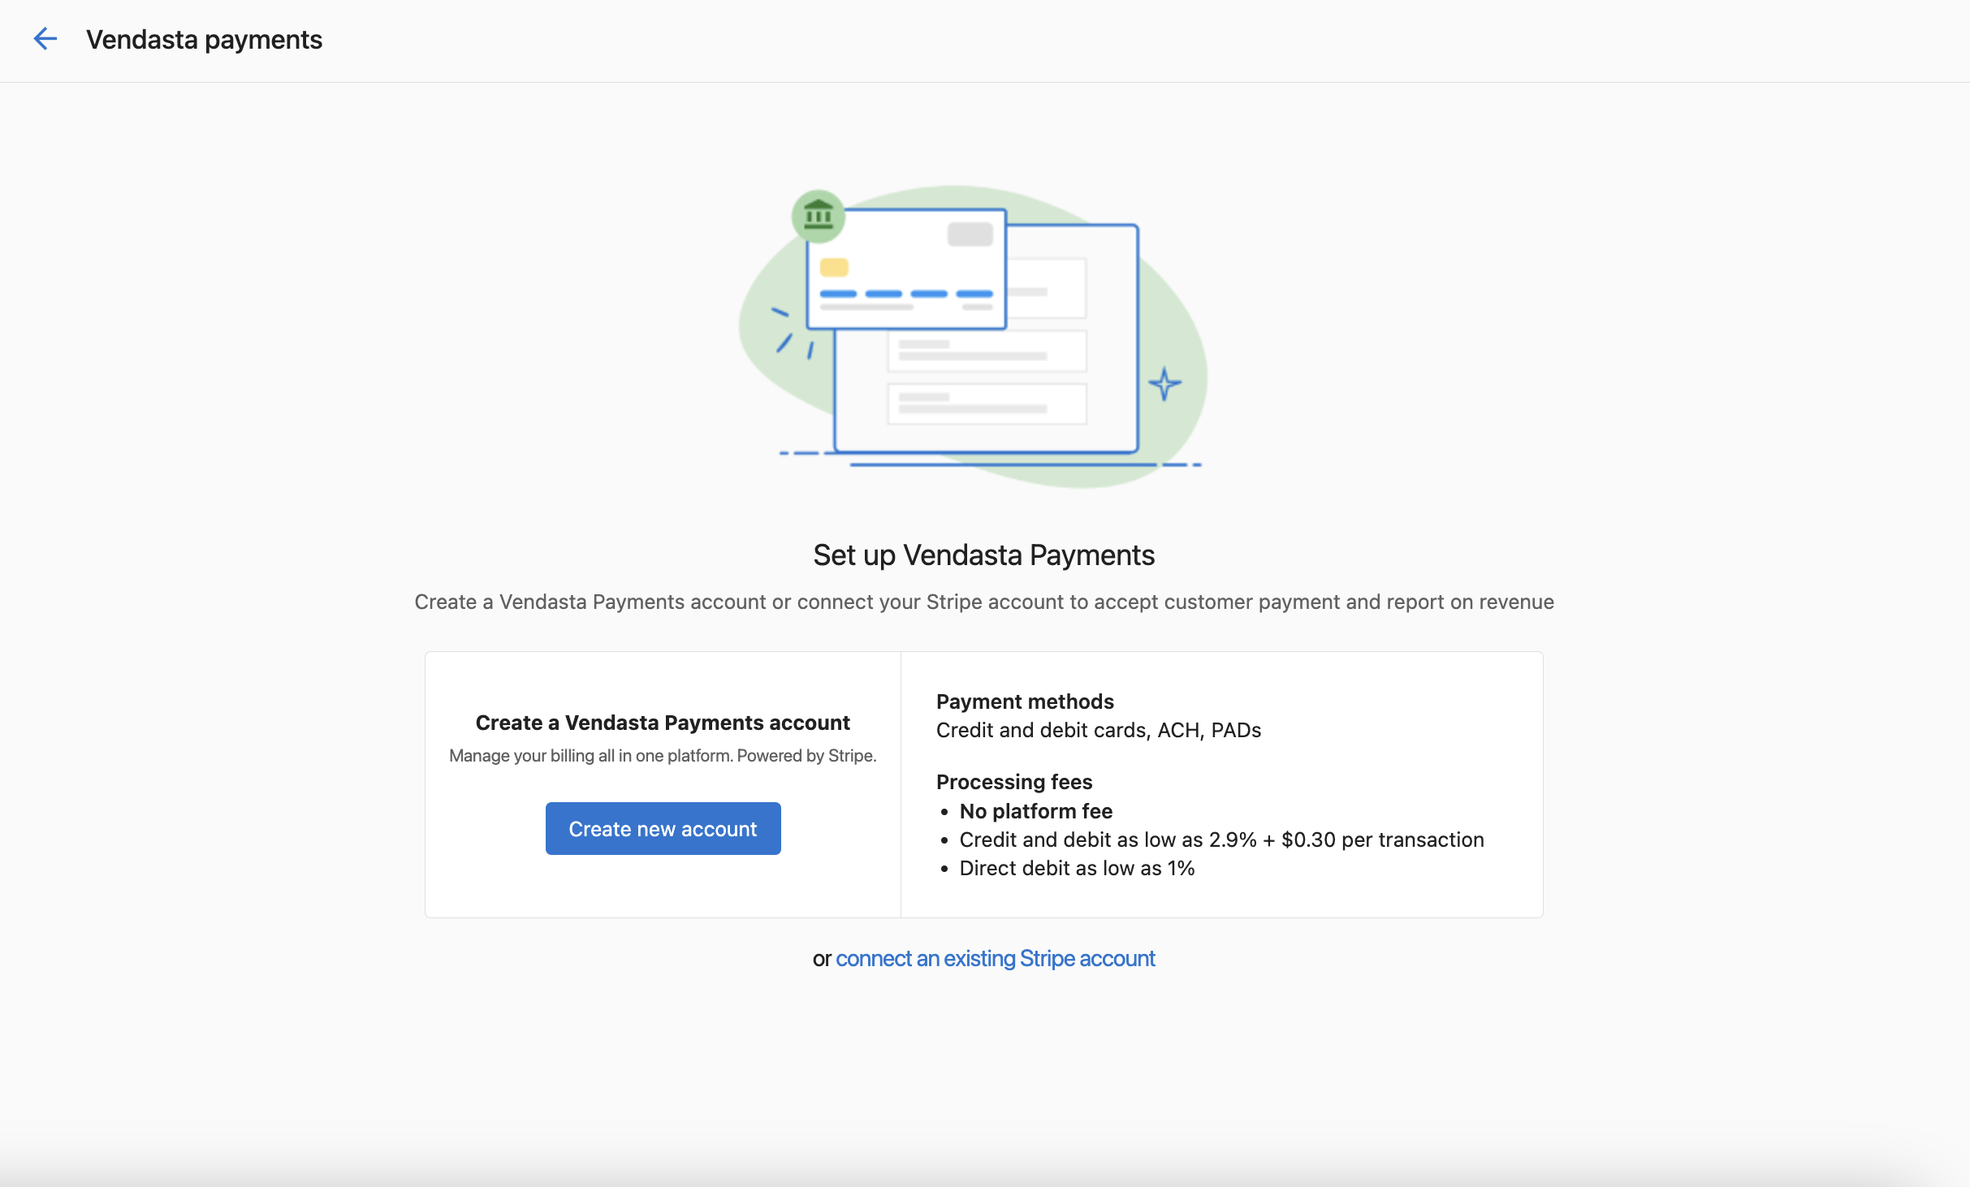Click Create a Vendasta Payments account heading

click(663, 723)
